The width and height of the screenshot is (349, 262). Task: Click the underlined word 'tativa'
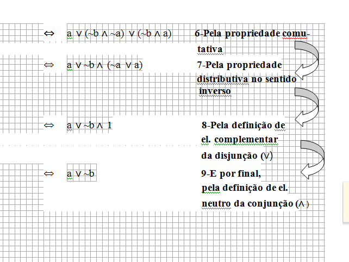pos(210,49)
